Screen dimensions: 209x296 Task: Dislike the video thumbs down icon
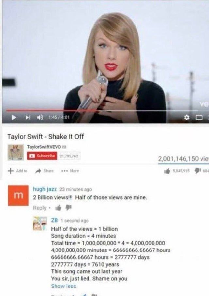click(x=197, y=171)
